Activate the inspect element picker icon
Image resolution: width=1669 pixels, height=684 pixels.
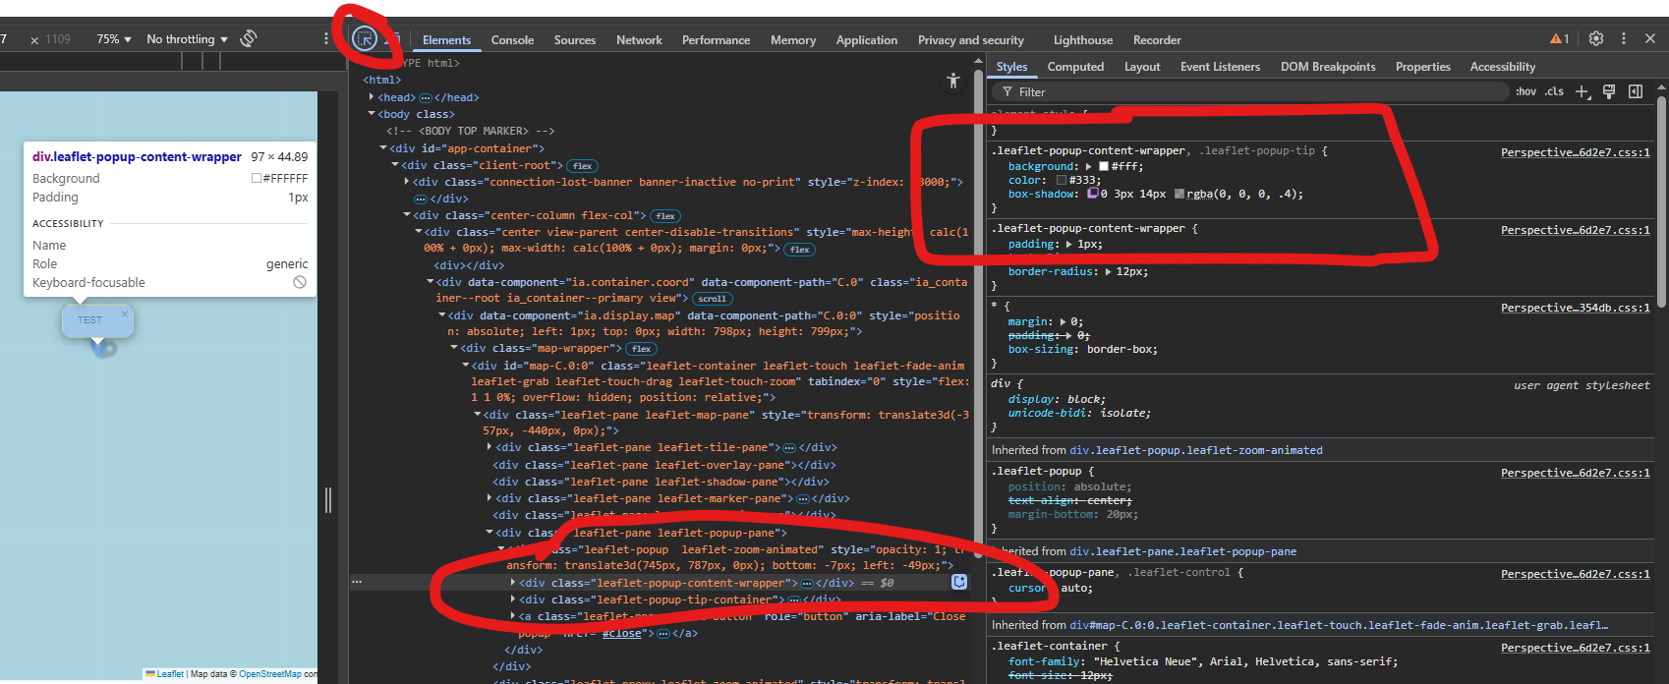point(365,39)
